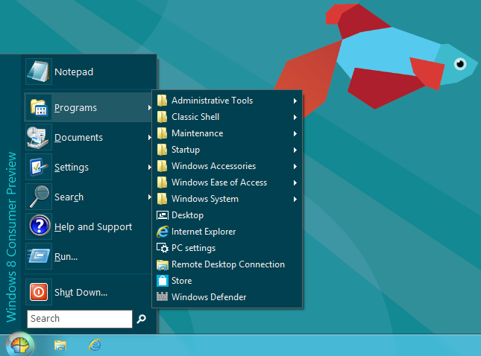The width and height of the screenshot is (481, 356).
Task: Expand the Windows System arrow
Action: tap(295, 199)
